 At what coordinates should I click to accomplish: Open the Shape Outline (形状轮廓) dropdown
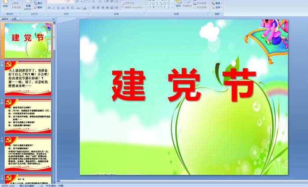(x=200, y=3)
